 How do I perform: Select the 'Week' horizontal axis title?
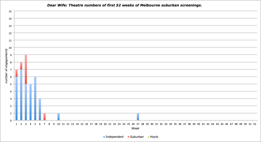tap(135, 128)
